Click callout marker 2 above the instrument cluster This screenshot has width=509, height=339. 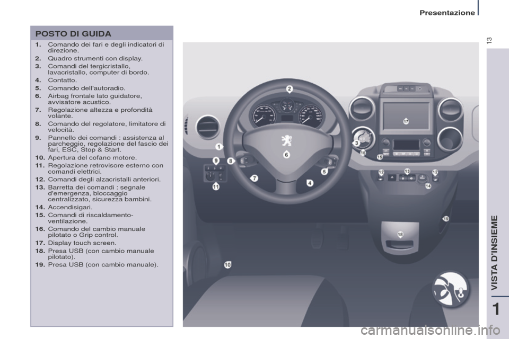289,88
